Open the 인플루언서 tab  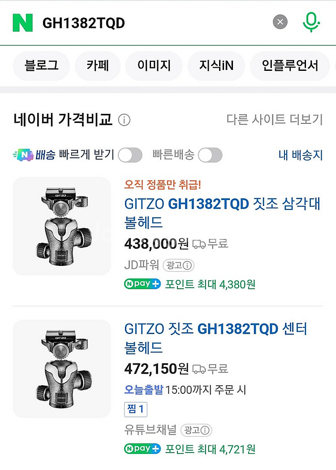[290, 66]
